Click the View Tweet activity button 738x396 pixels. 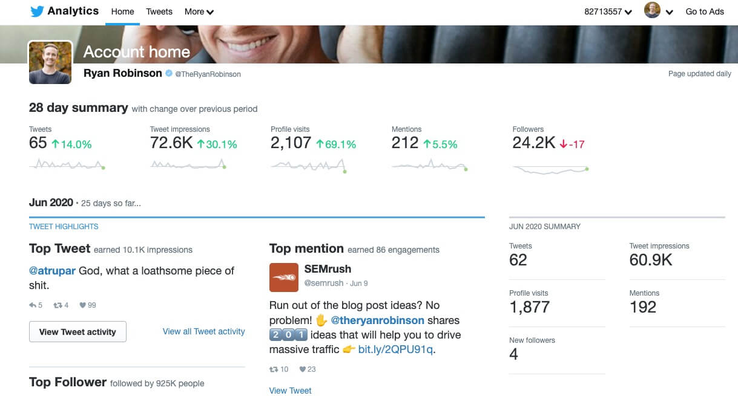point(77,331)
